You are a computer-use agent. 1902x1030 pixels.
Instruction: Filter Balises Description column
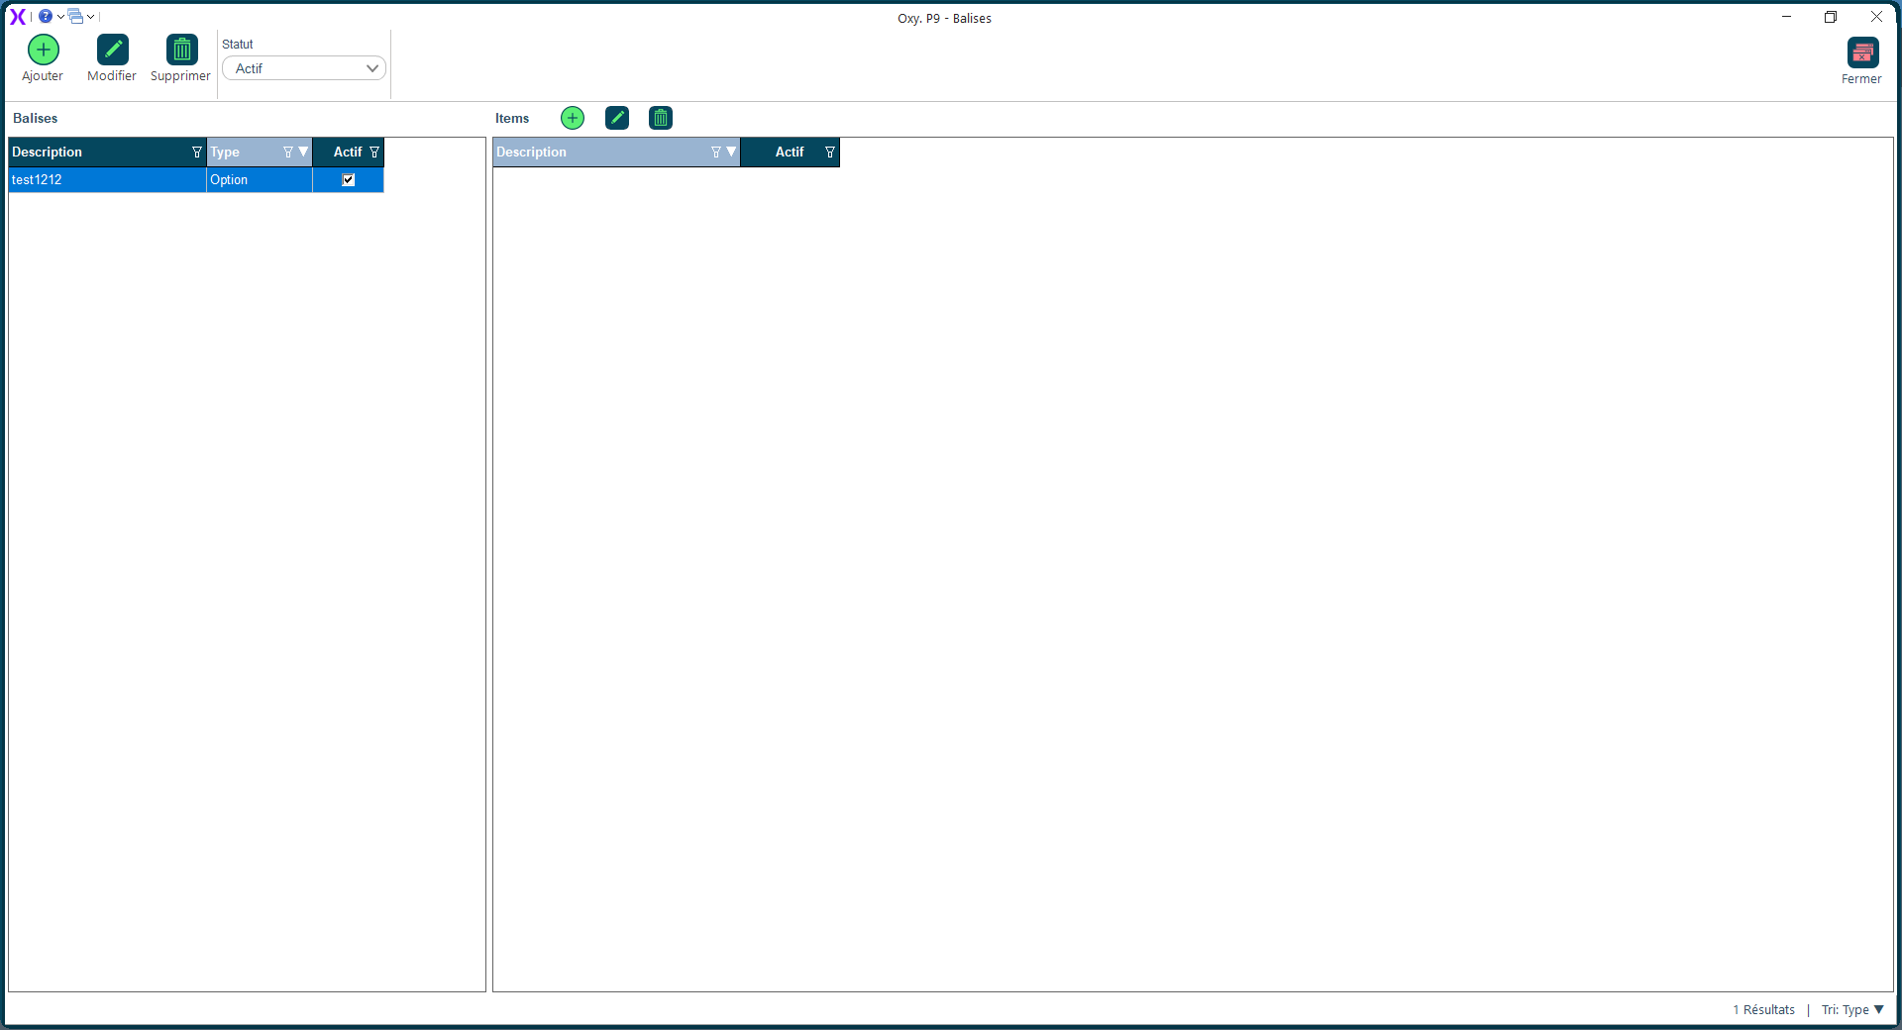(x=196, y=152)
